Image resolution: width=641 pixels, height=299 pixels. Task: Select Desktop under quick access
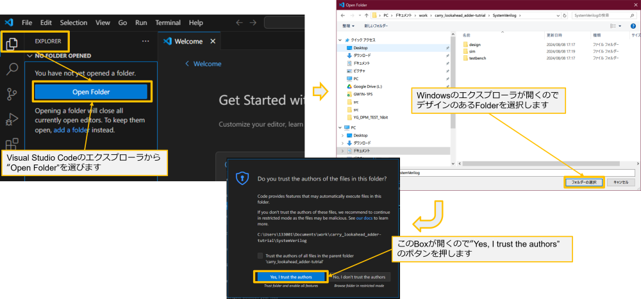click(357, 48)
